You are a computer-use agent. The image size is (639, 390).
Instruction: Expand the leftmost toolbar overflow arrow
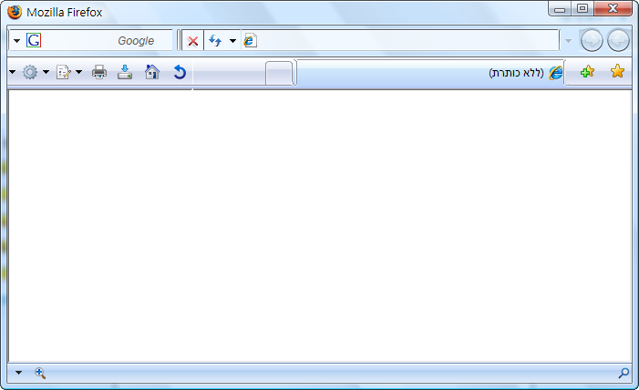click(13, 72)
